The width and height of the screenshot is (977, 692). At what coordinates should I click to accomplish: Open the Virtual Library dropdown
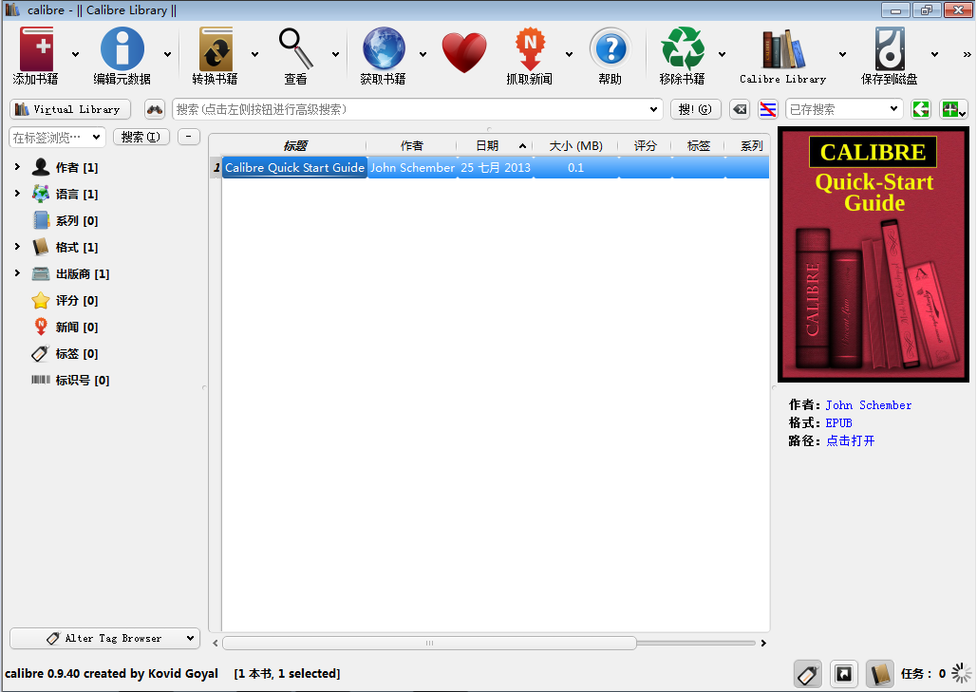(69, 109)
